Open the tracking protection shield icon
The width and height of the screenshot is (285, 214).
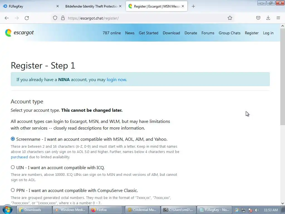[x=55, y=18]
